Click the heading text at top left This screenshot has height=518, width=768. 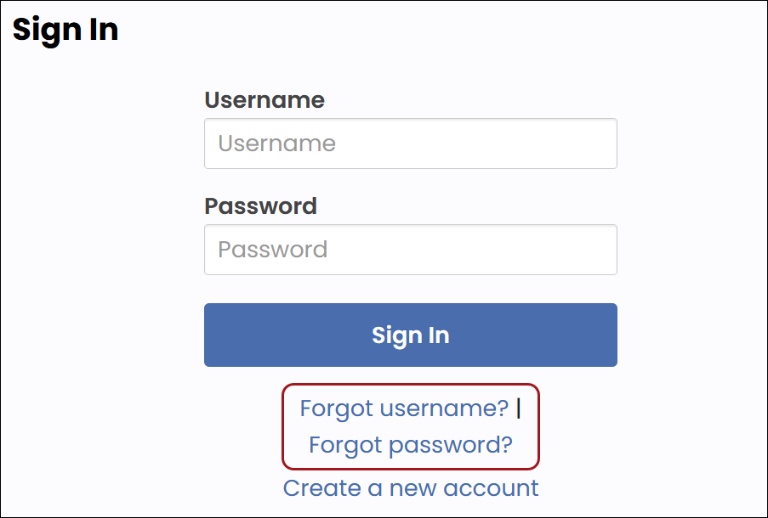pos(65,30)
